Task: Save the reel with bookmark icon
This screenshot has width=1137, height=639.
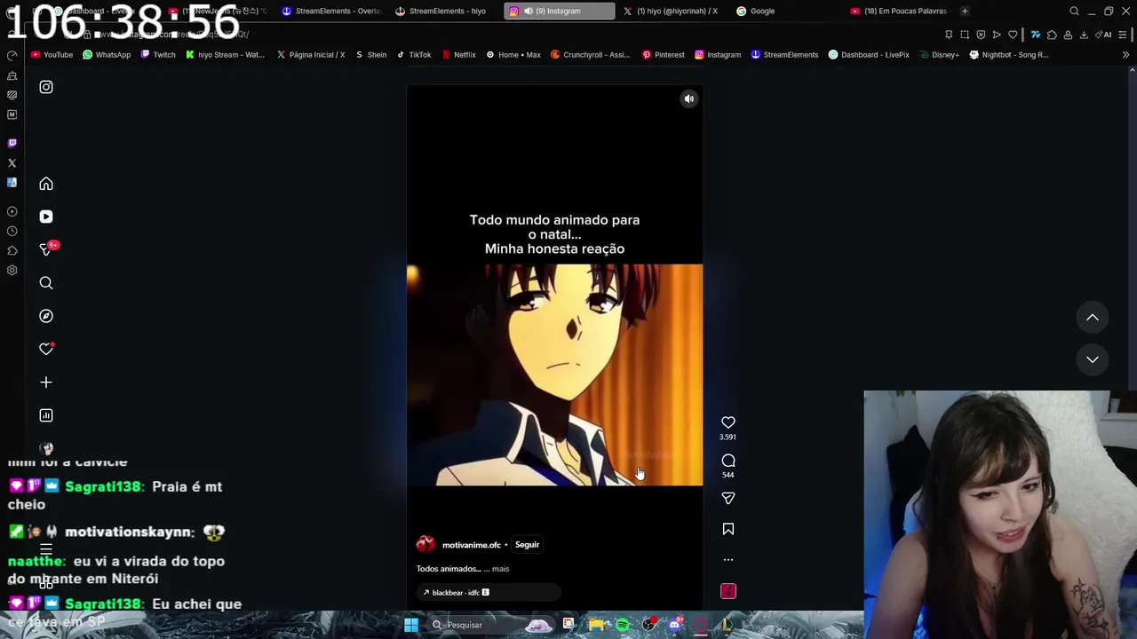Action: tap(728, 529)
